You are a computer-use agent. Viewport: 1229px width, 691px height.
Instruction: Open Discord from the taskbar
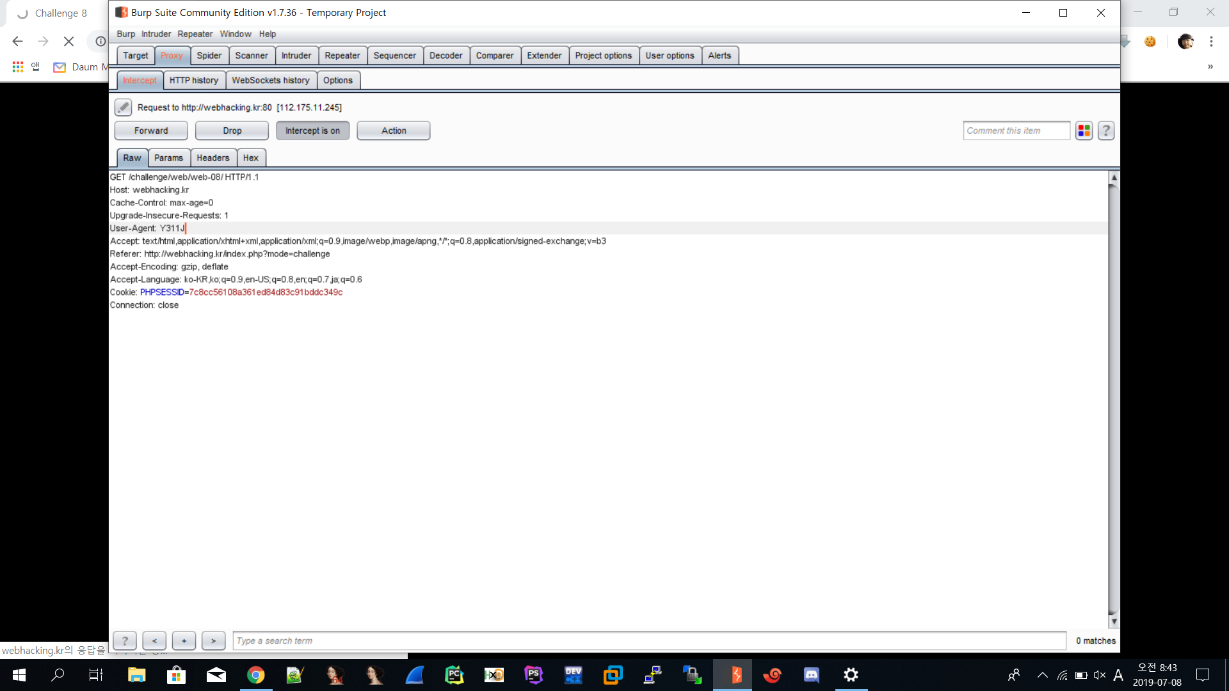point(811,675)
